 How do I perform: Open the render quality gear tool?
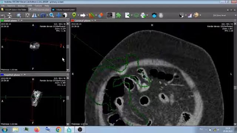[19, 15]
